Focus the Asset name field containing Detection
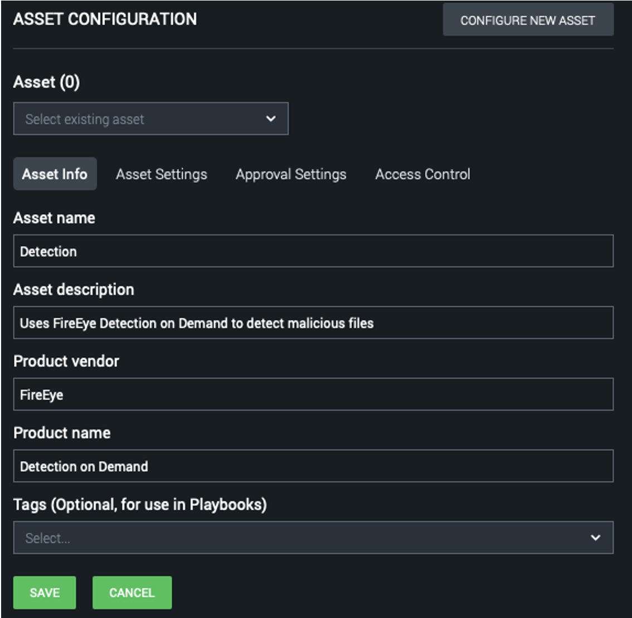 click(x=313, y=251)
